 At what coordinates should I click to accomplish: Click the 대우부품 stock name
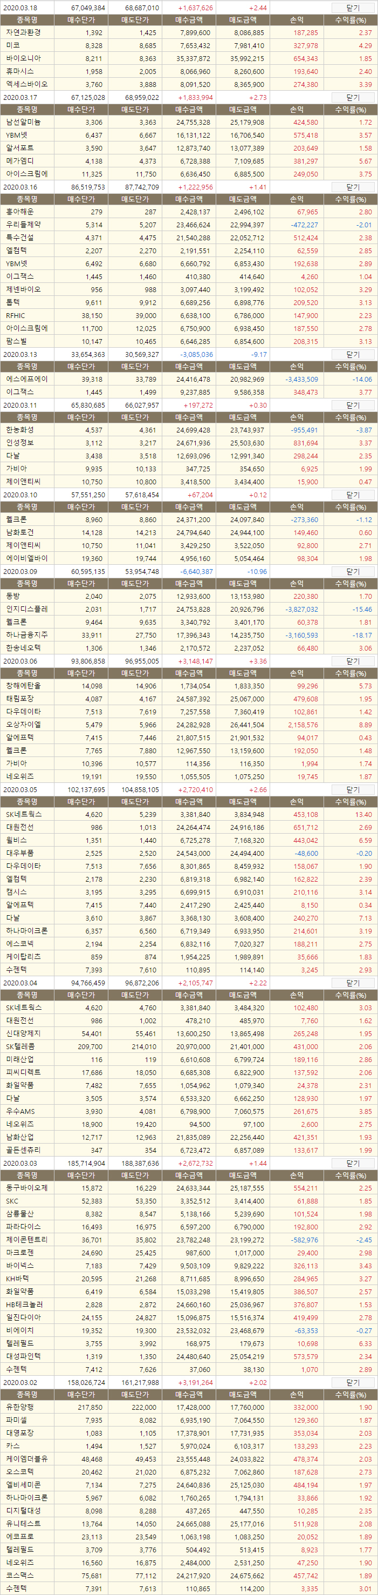pyautogui.click(x=20, y=853)
